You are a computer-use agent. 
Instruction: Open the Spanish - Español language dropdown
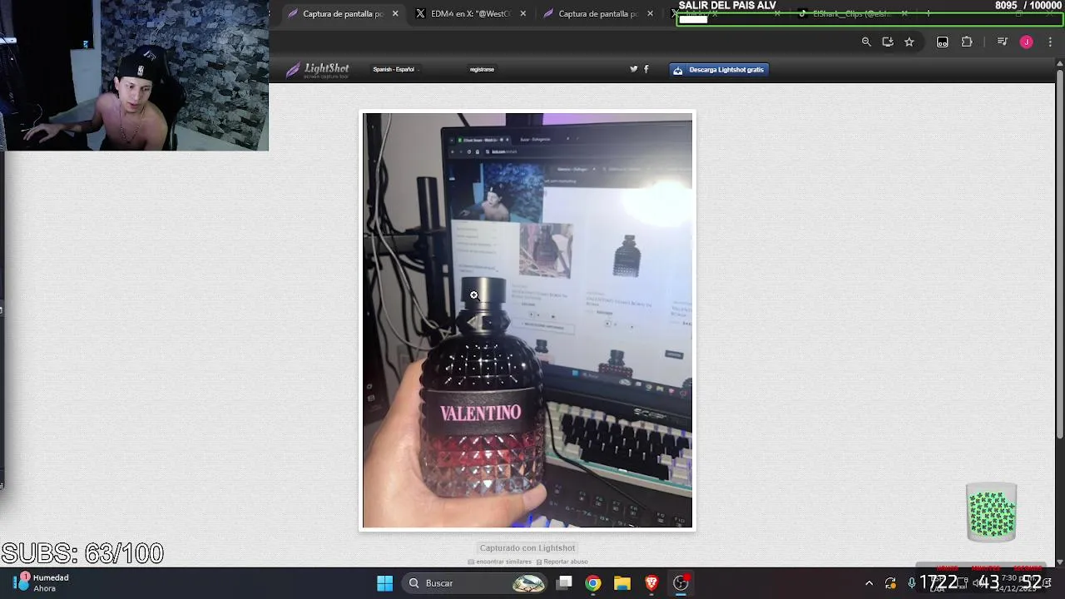(x=394, y=70)
